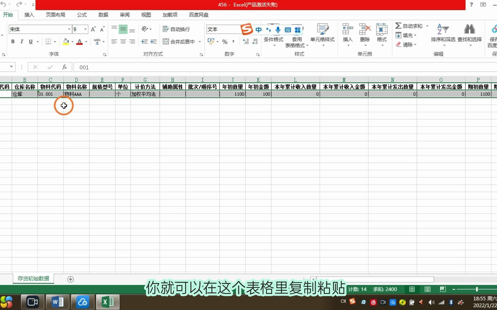Open Excel from the Windows taskbar
This screenshot has height=310, width=497.
pyautogui.click(x=107, y=302)
